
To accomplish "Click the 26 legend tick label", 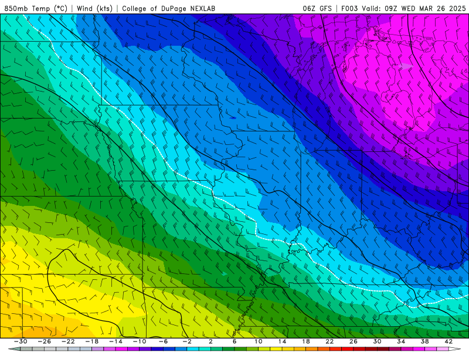I will [x=354, y=341].
